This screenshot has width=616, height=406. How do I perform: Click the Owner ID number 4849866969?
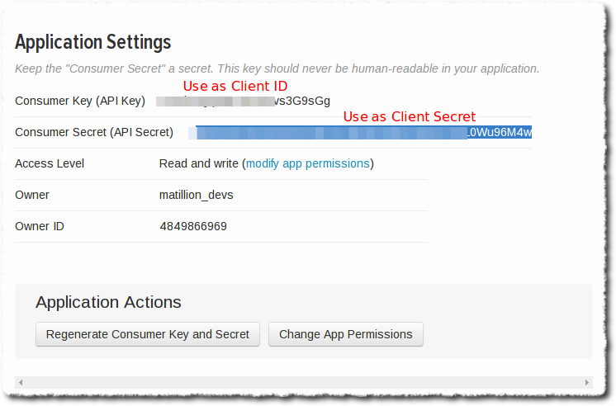coord(193,226)
